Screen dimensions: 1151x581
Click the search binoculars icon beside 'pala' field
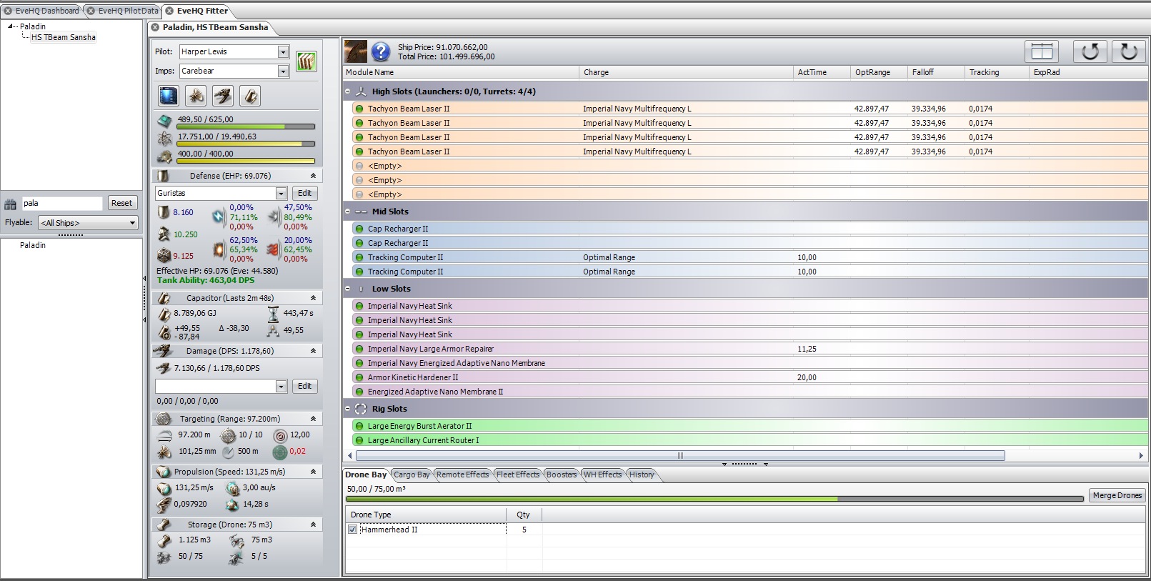pyautogui.click(x=11, y=204)
